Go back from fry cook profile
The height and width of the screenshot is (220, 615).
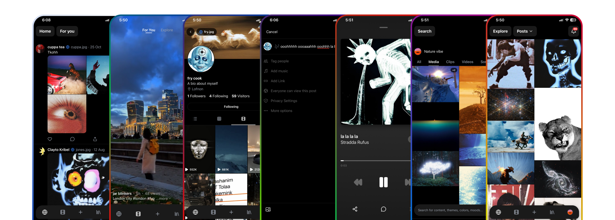pos(191,32)
